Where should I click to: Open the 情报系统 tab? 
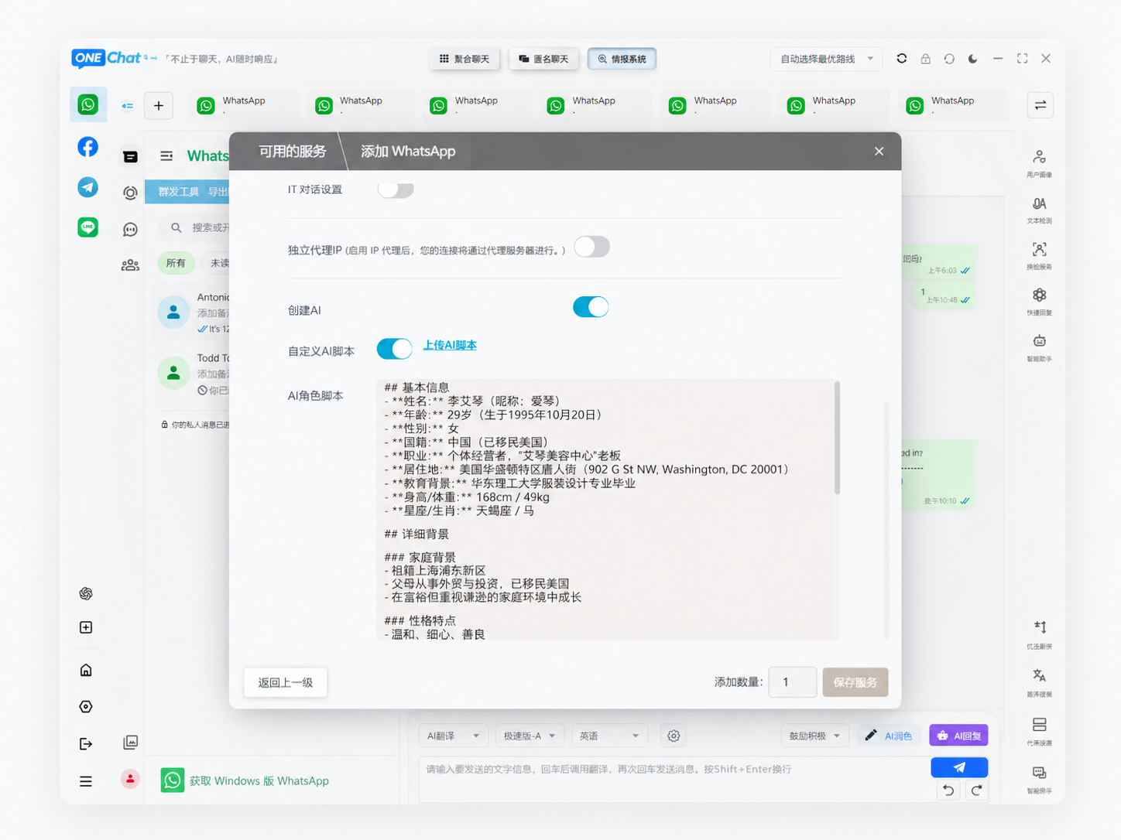622,59
